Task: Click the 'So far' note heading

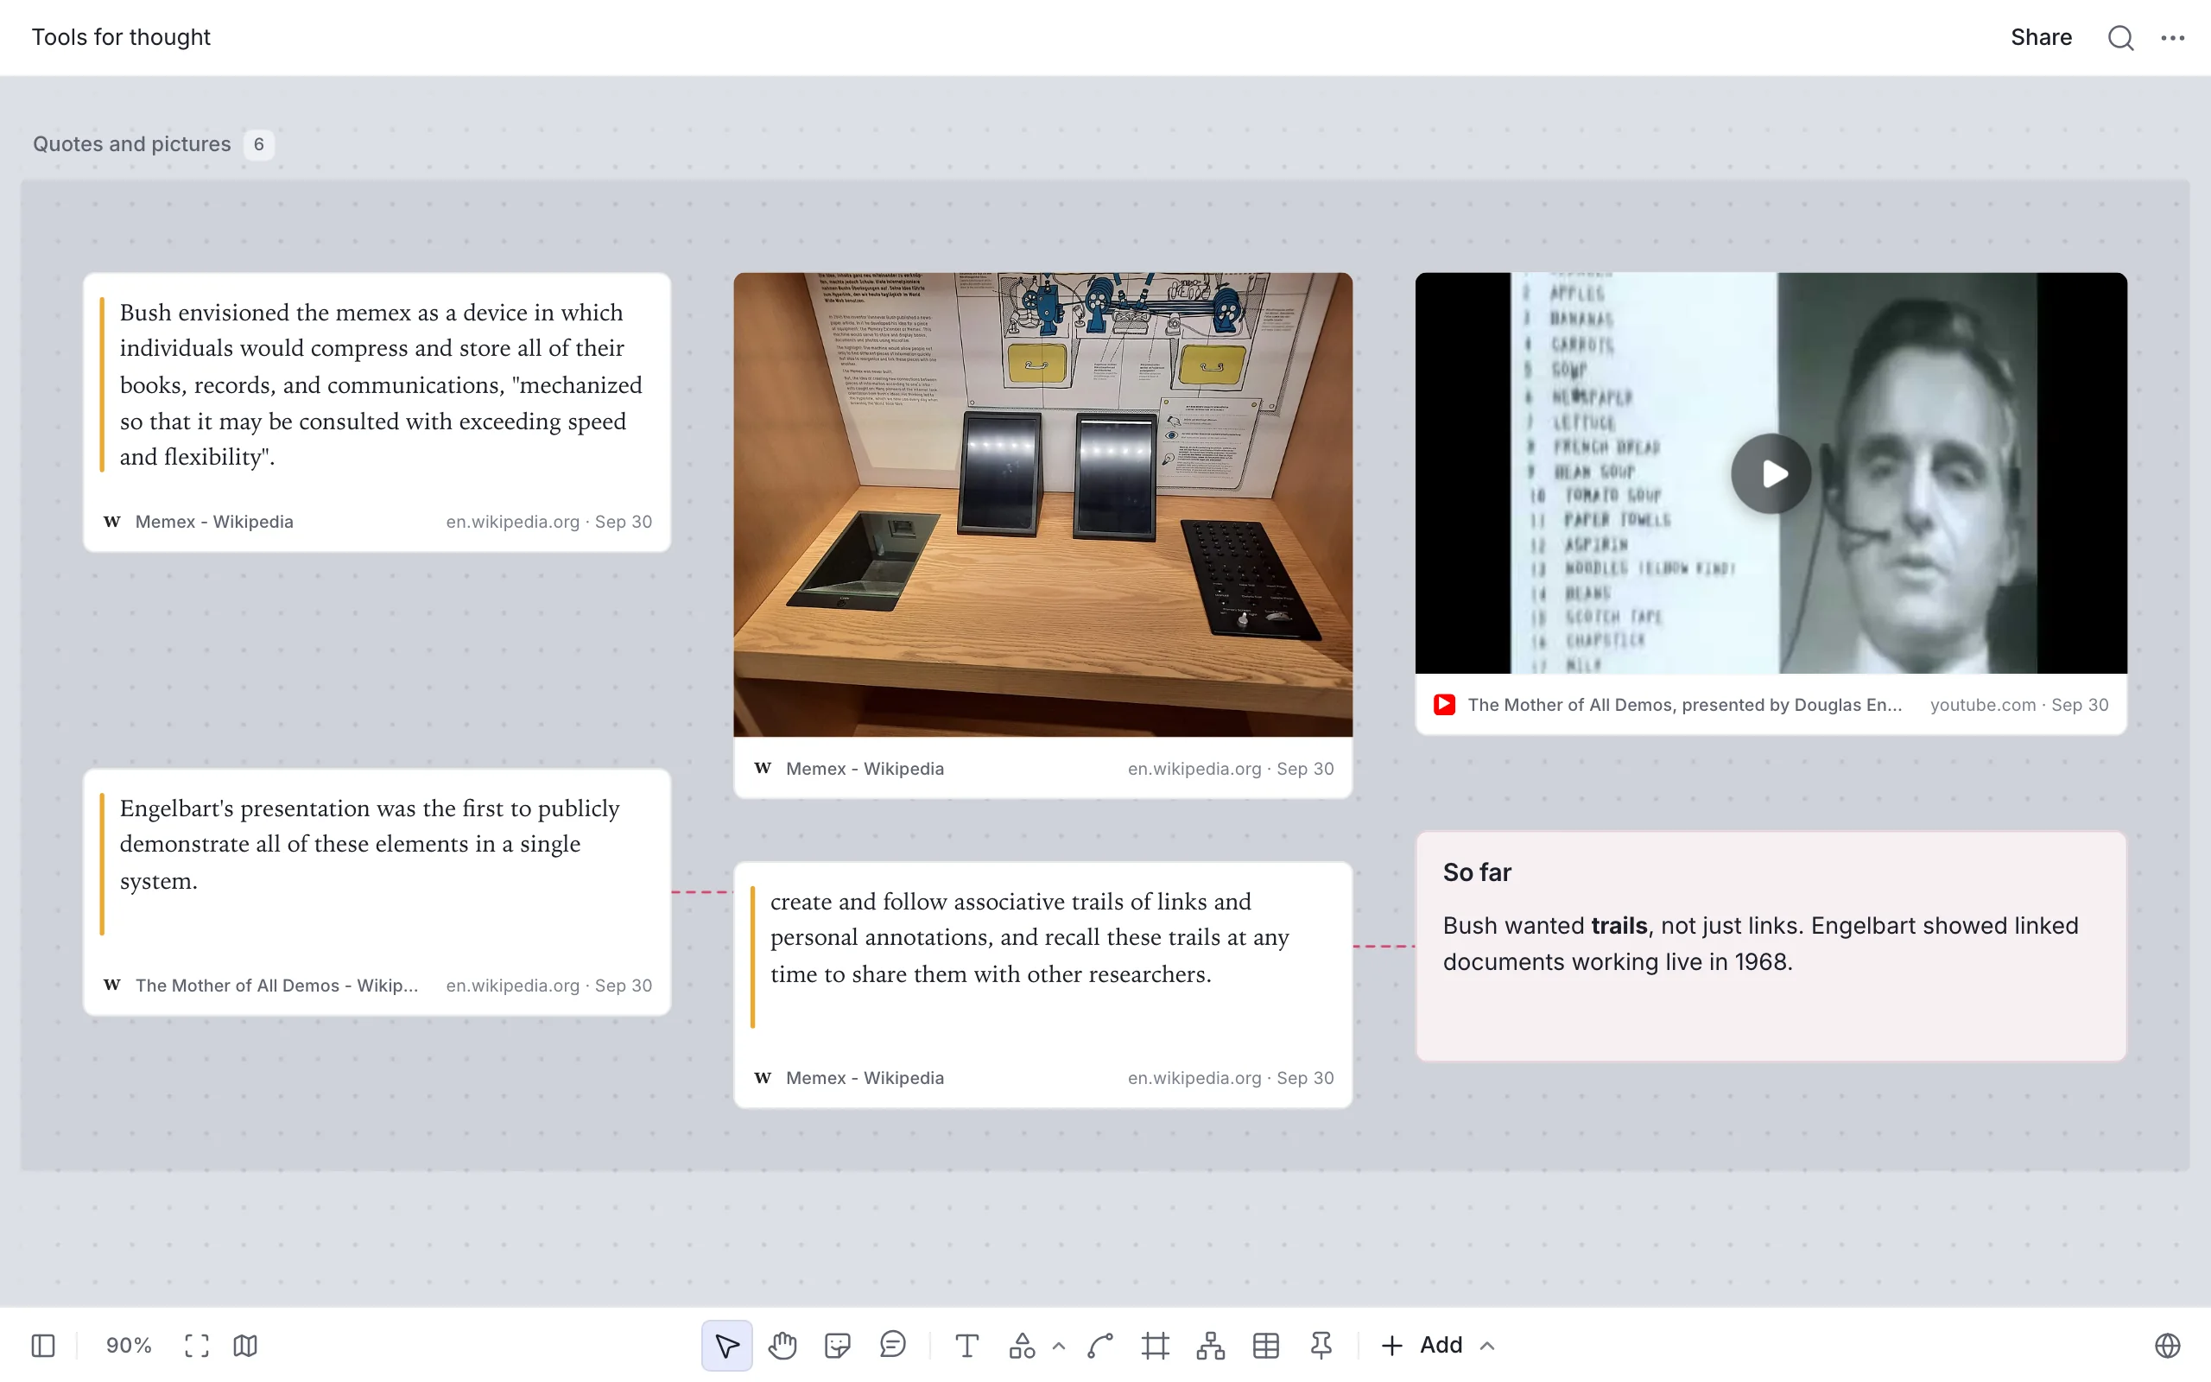Action: pyautogui.click(x=1476, y=872)
